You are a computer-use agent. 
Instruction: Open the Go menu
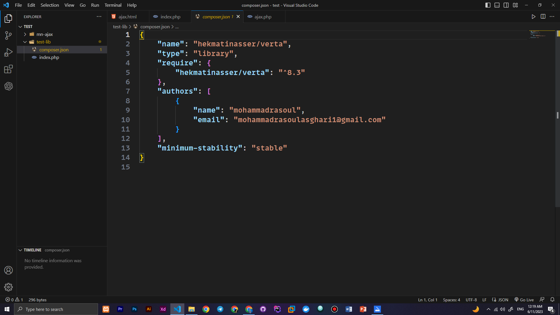pyautogui.click(x=83, y=5)
